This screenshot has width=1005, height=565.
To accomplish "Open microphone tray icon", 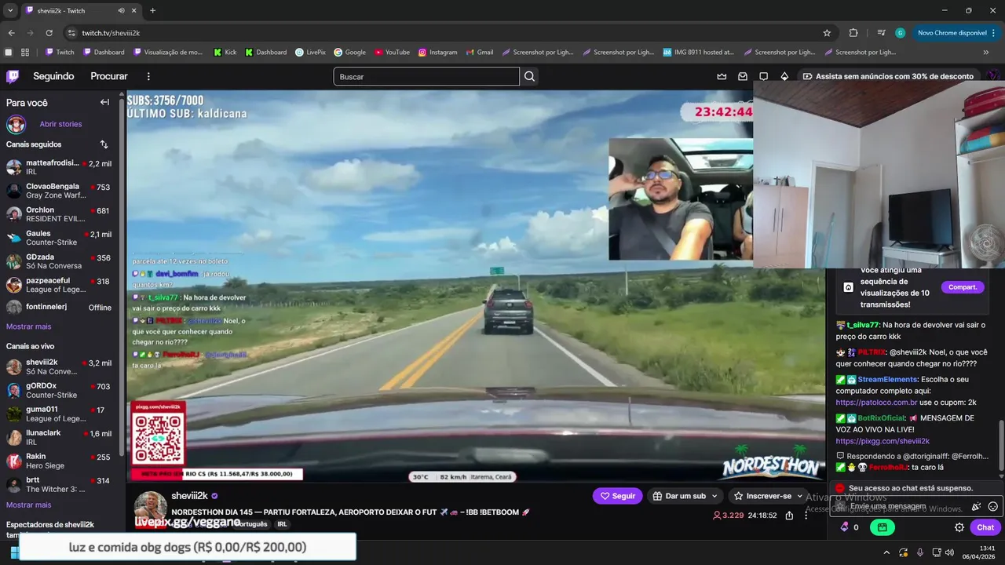I will click(919, 552).
